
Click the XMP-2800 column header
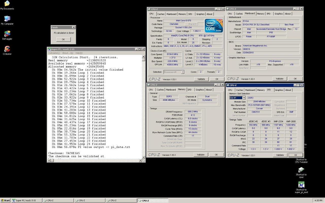(x=291, y=121)
